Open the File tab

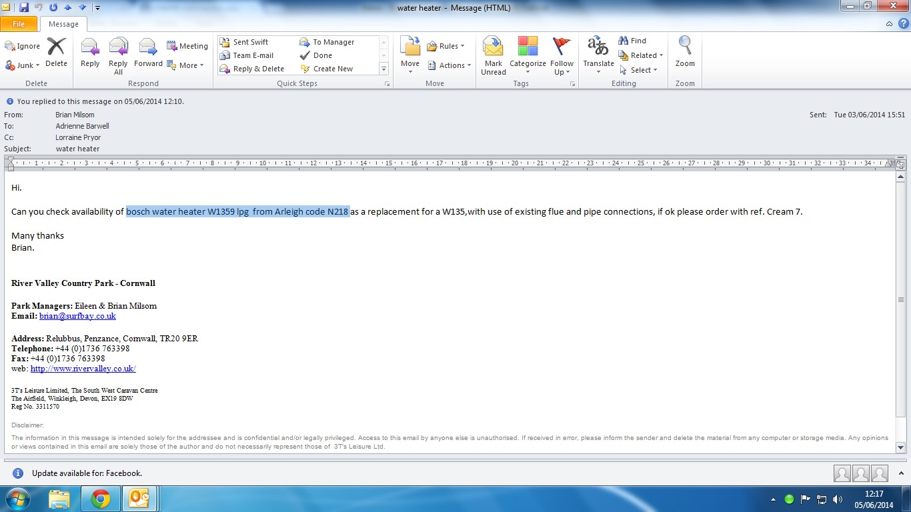point(19,24)
